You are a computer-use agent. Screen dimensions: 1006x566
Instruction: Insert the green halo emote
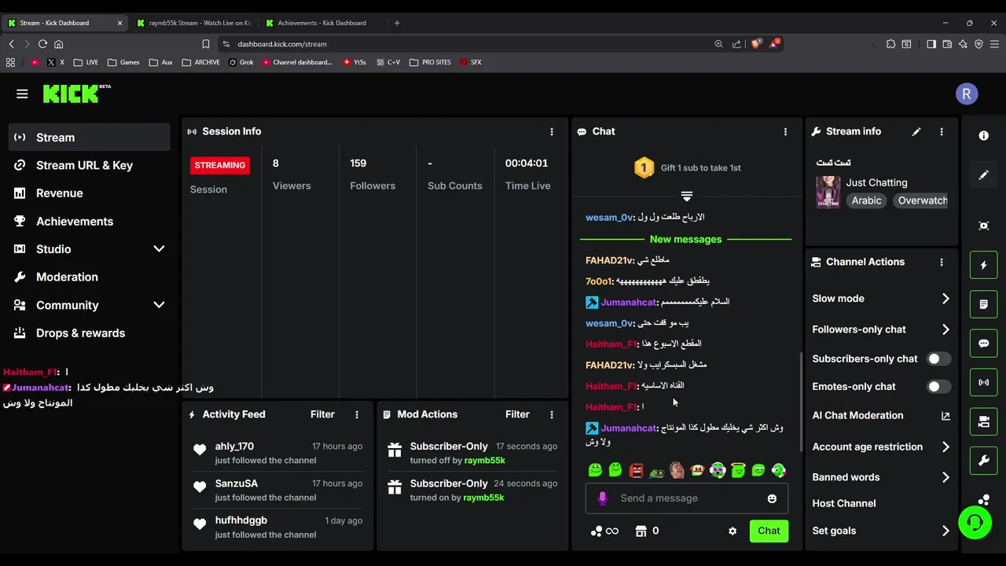pos(738,470)
